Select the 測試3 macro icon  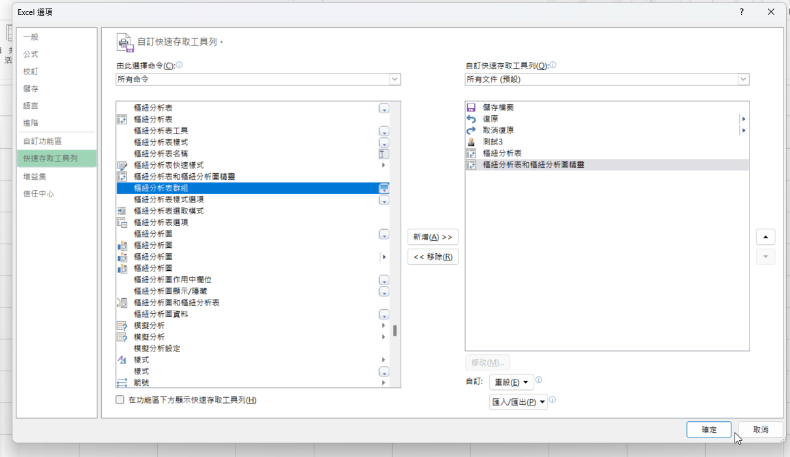click(x=471, y=142)
